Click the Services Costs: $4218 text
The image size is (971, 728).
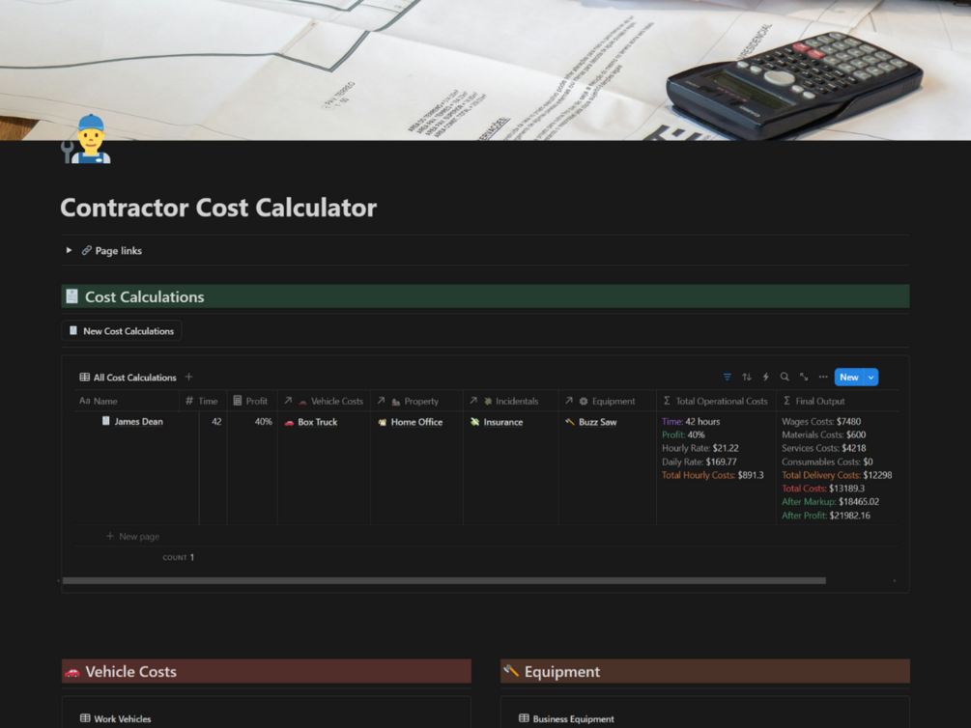click(x=823, y=448)
